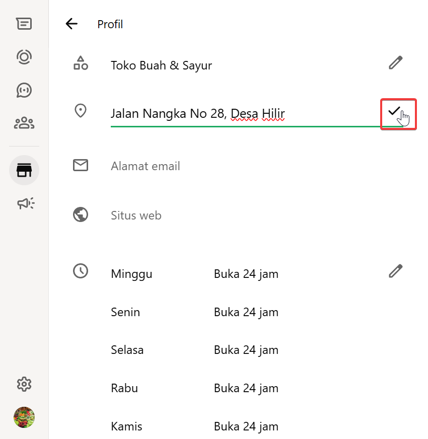The image size is (428, 439).
Task: Open the Channels icon in sidebar
Action: click(24, 90)
